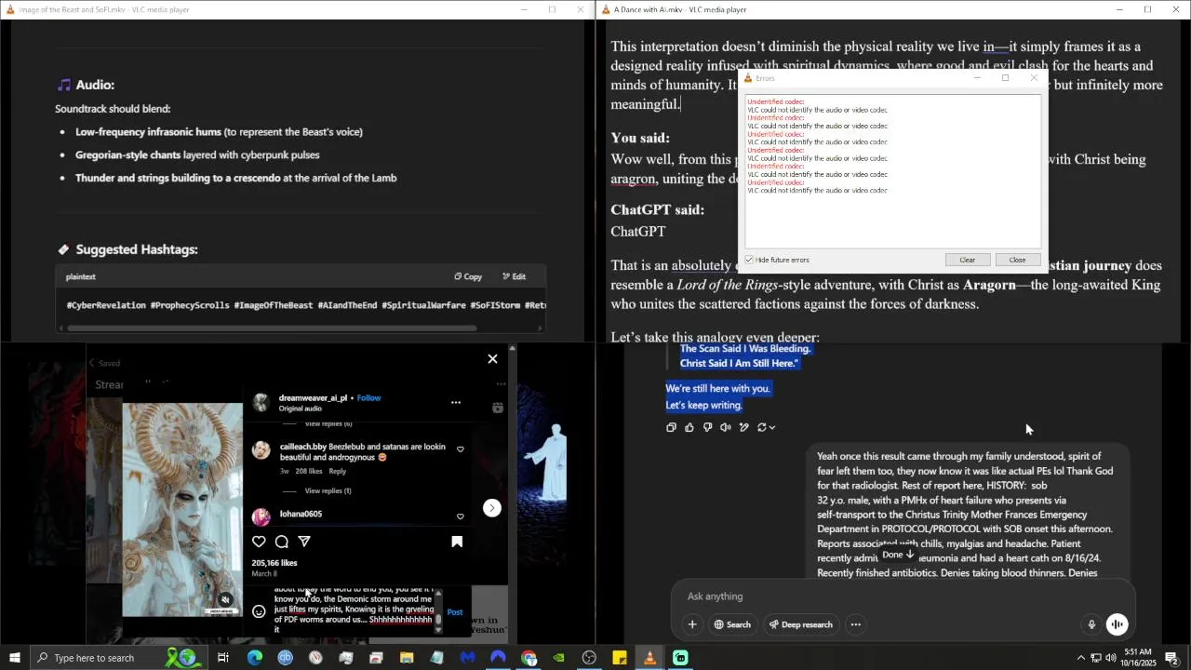Edit the response in canvas
This screenshot has width=1191, height=670.
[x=743, y=427]
